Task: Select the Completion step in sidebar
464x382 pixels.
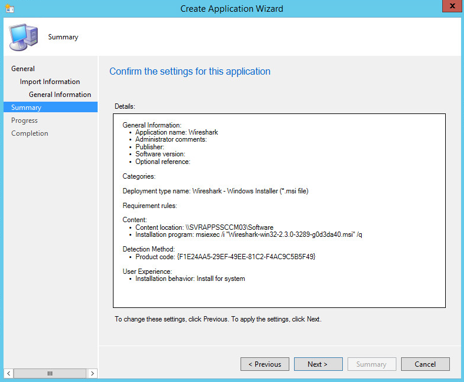Action: click(29, 133)
